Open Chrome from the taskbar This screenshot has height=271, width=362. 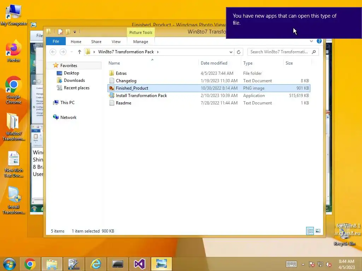30,264
